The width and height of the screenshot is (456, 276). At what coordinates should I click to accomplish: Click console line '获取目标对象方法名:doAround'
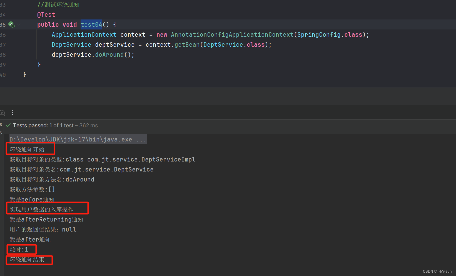[x=52, y=180]
